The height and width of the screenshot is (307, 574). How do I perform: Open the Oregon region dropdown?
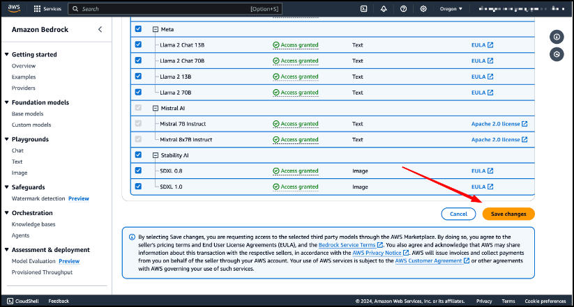[x=451, y=9]
